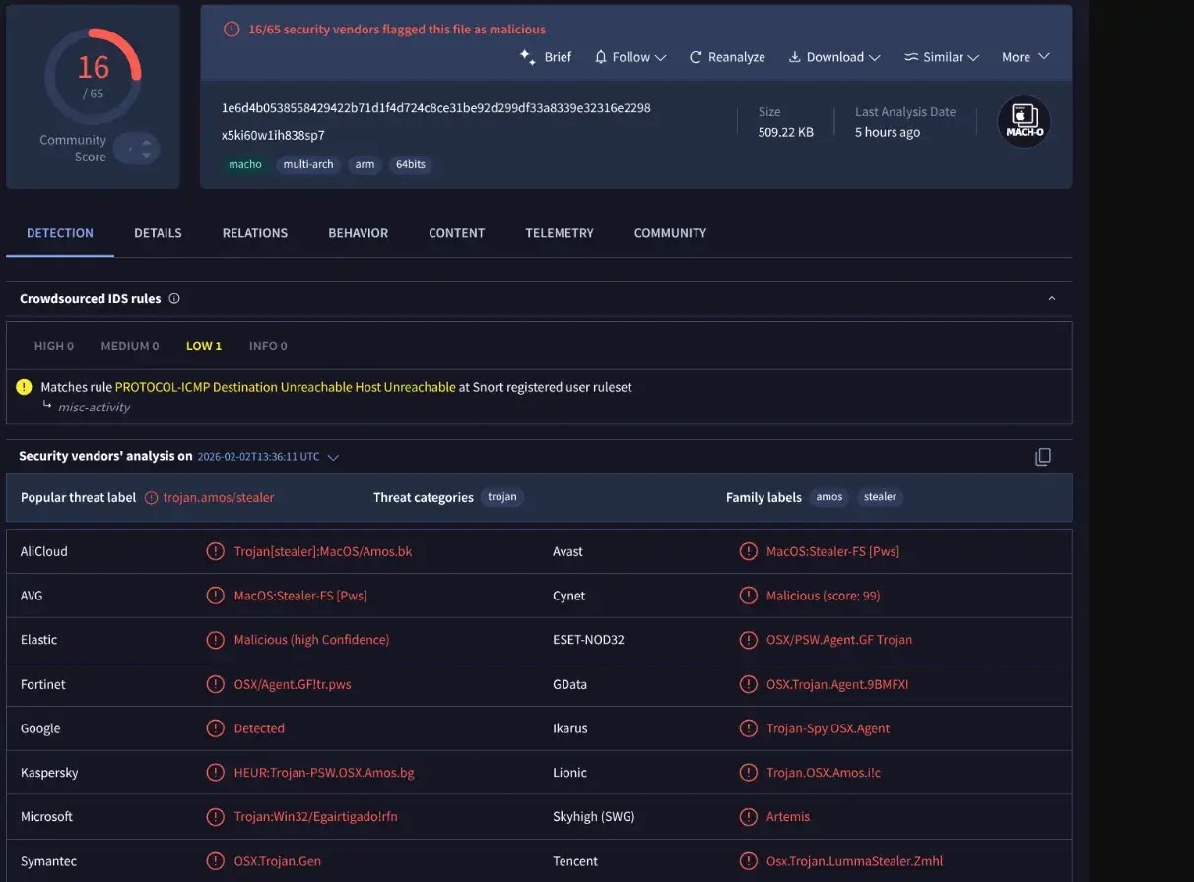The image size is (1194, 882).
Task: Click the arm tag
Action: pos(365,164)
